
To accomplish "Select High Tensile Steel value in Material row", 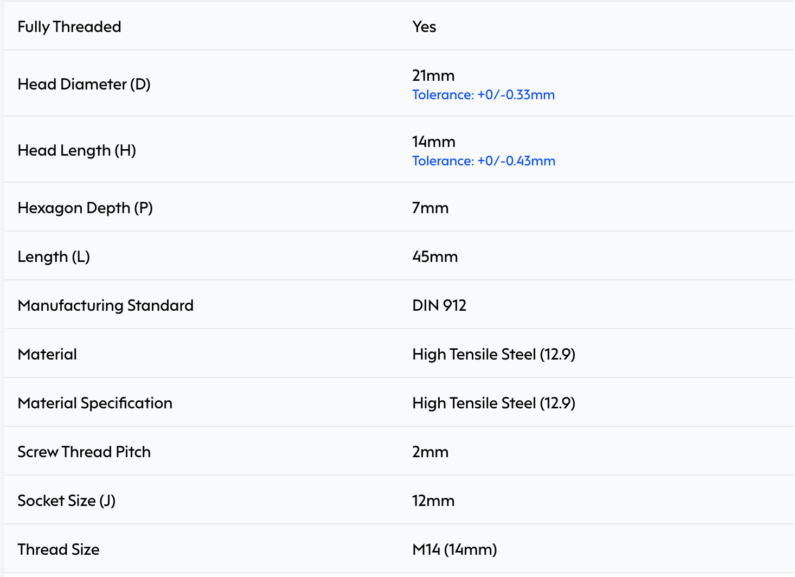I will [x=493, y=354].
